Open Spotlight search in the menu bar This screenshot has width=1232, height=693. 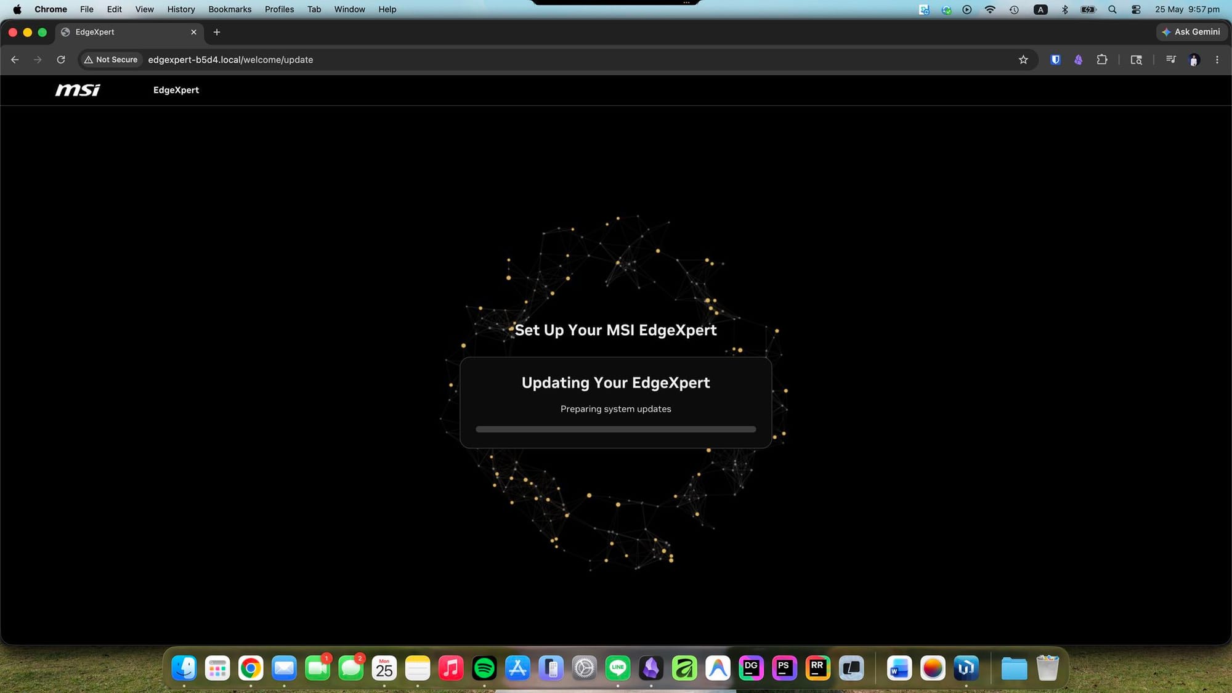(x=1112, y=9)
